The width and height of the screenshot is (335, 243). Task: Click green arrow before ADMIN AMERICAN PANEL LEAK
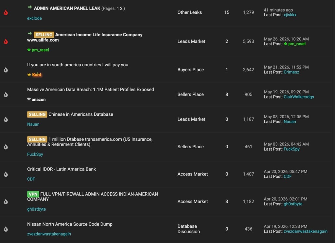[30, 8]
